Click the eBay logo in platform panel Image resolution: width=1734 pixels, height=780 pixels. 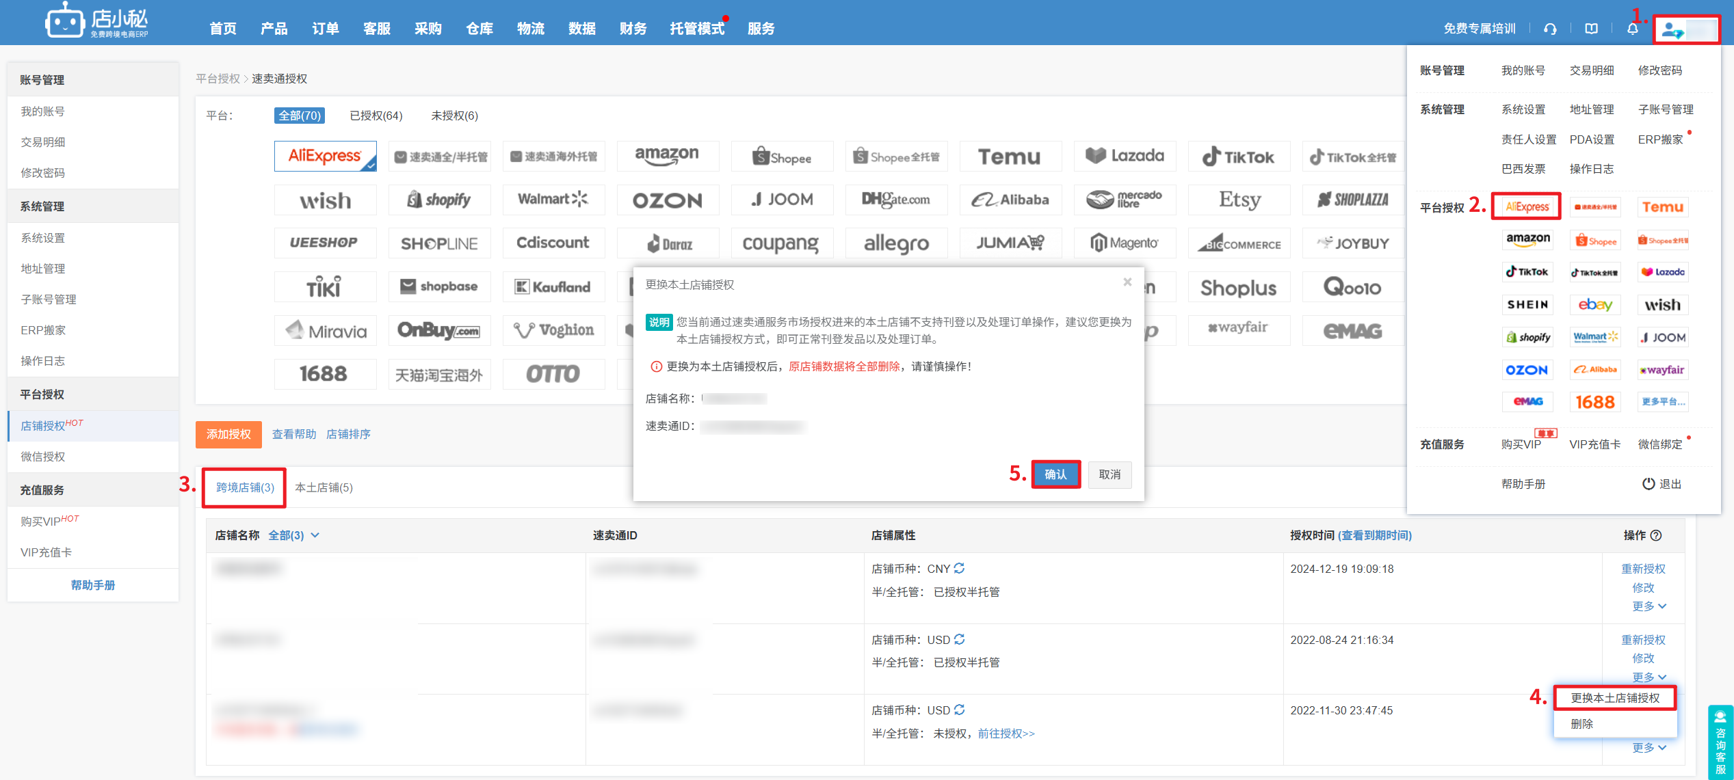1594,305
